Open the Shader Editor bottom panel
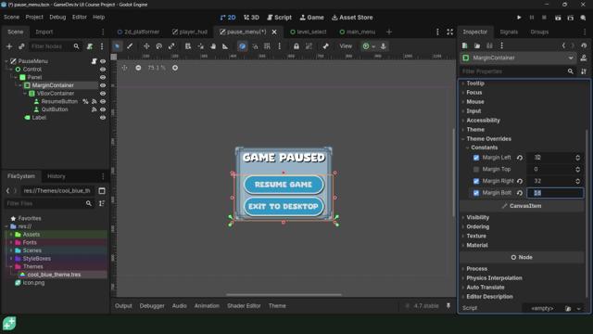 pos(244,305)
